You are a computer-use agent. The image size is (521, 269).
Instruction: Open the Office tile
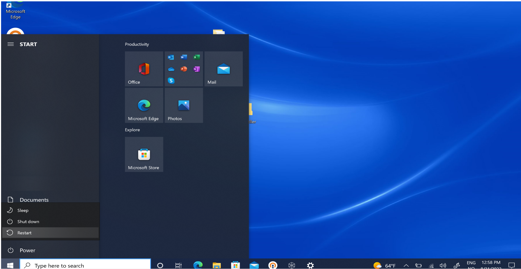click(144, 69)
